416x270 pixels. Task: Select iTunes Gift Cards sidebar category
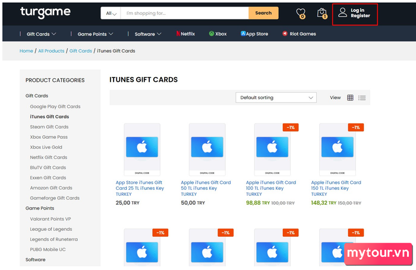click(49, 116)
